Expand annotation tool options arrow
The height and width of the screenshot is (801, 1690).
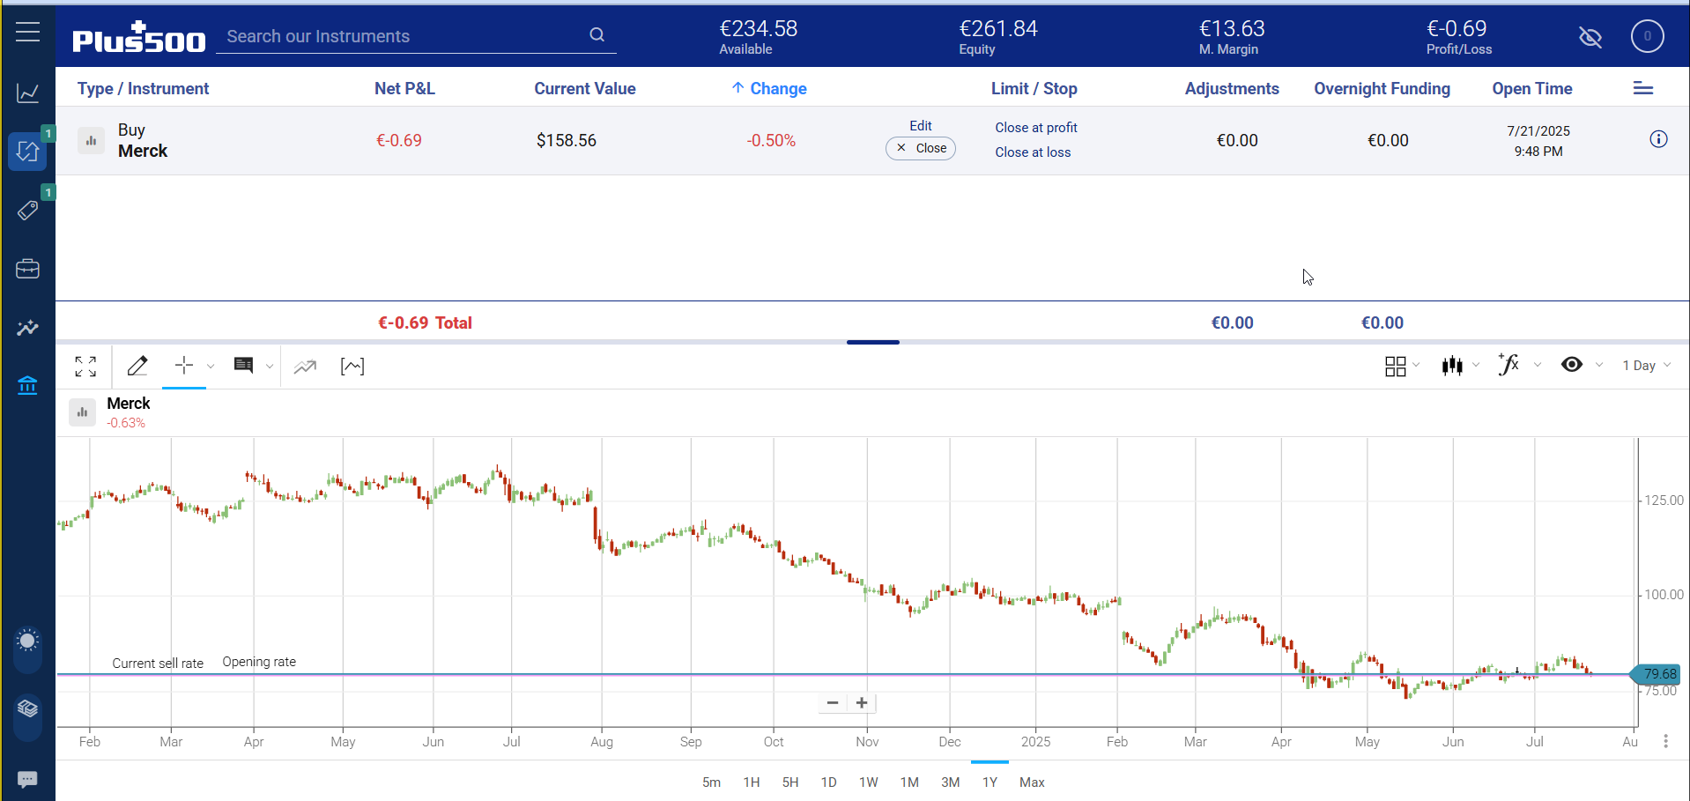click(270, 366)
